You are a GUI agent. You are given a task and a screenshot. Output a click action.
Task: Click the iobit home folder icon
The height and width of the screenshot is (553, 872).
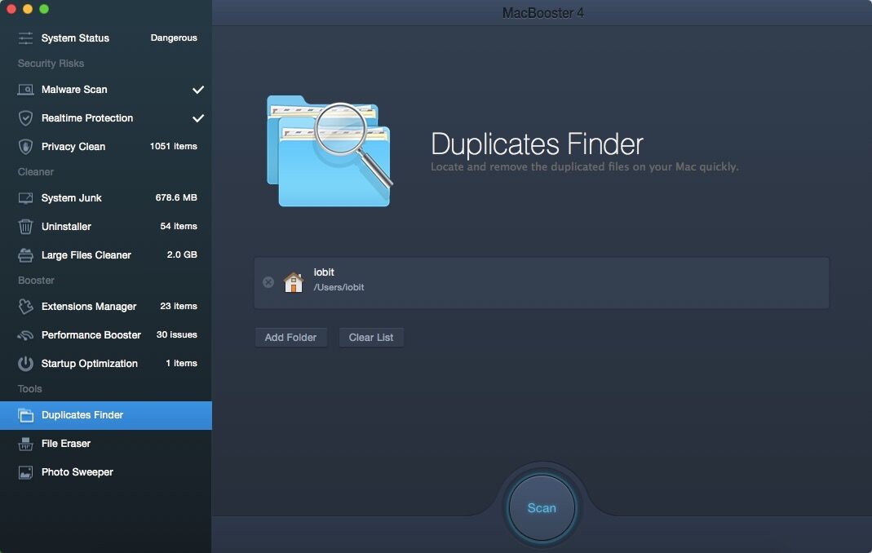click(293, 282)
